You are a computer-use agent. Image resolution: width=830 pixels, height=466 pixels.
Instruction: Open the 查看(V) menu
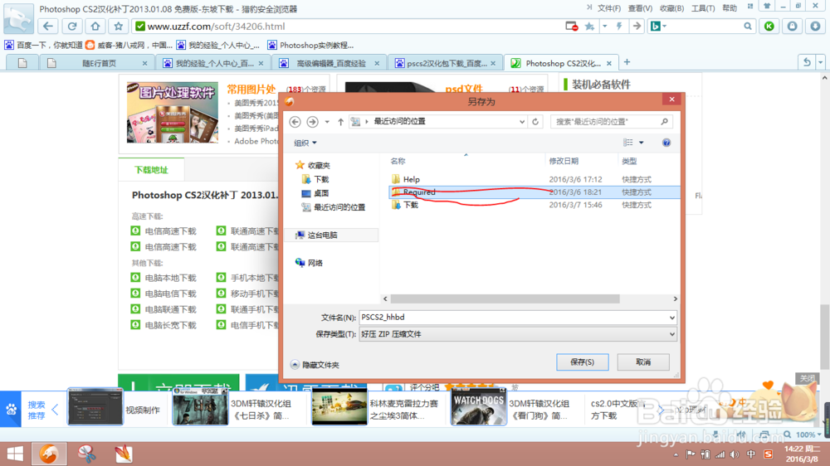click(640, 8)
